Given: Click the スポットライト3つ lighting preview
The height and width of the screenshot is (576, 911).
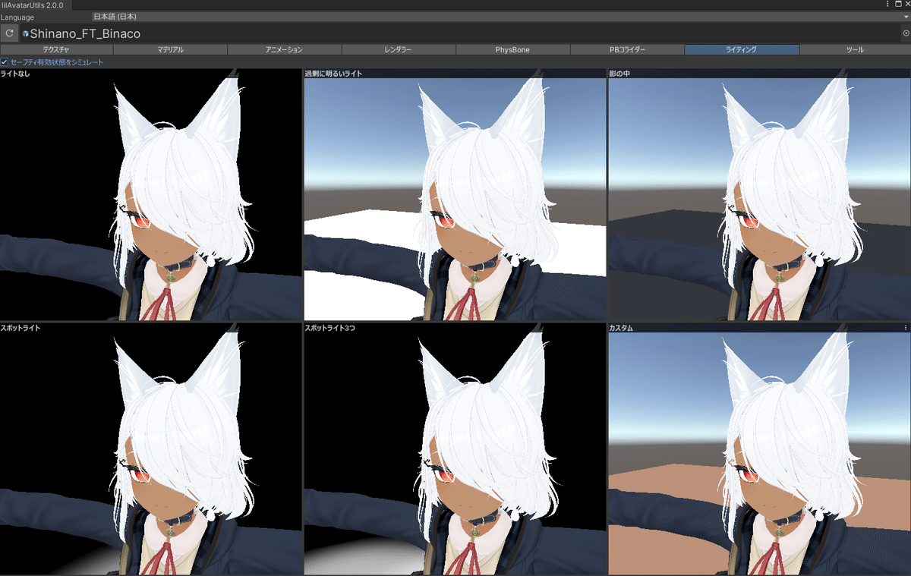Looking at the screenshot, I should (x=455, y=448).
